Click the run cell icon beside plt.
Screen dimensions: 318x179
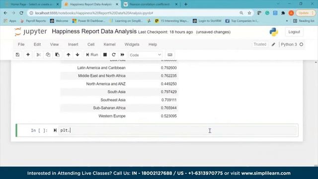point(55,130)
